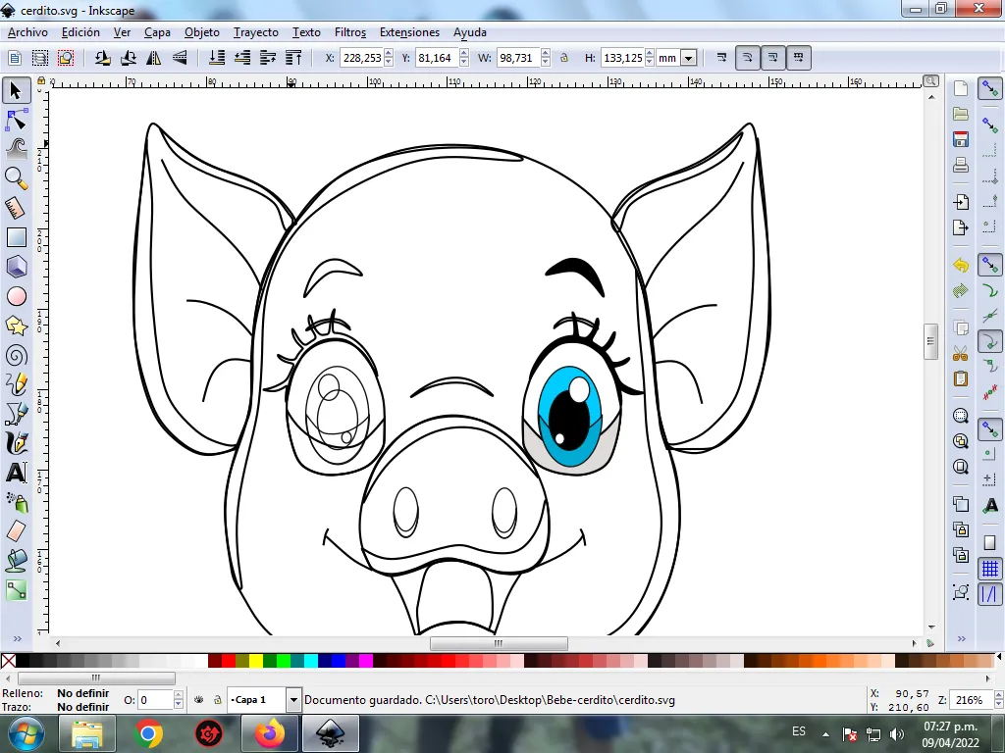Click Raise selection to top icon
Screen dimensions: 1005x753
[293, 58]
